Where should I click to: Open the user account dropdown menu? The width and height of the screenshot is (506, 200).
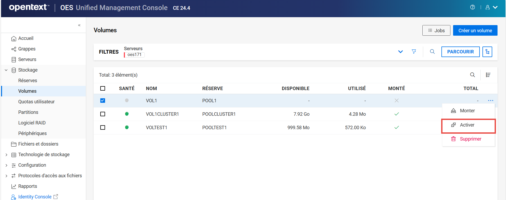(x=491, y=7)
